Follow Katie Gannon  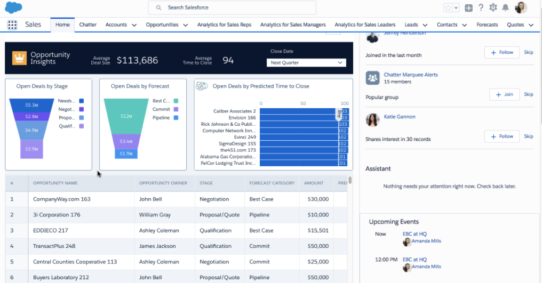click(x=501, y=136)
